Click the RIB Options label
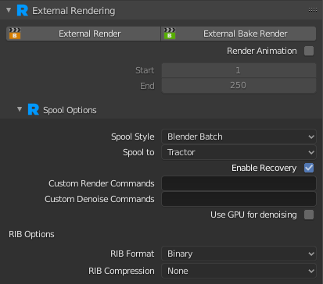Viewport: 323px width, 284px height. click(31, 234)
